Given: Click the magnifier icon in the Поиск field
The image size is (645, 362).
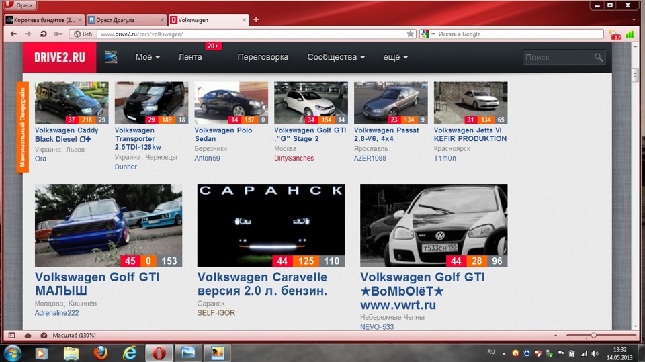Looking at the screenshot, I should coord(599,58).
